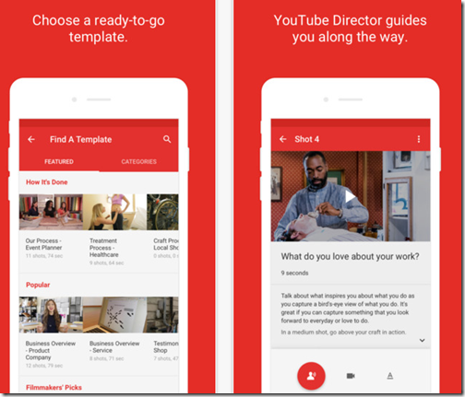Select 'Treatment Process - Healthcare' title
Viewport: 465px width, 397px height.
pyautogui.click(x=104, y=248)
